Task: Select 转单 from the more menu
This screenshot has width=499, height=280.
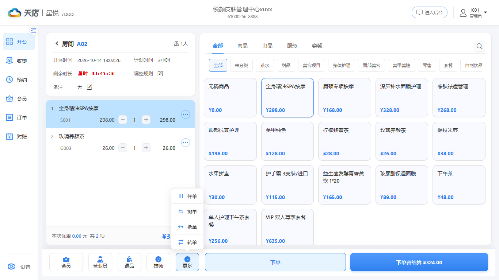Action: 187,242
